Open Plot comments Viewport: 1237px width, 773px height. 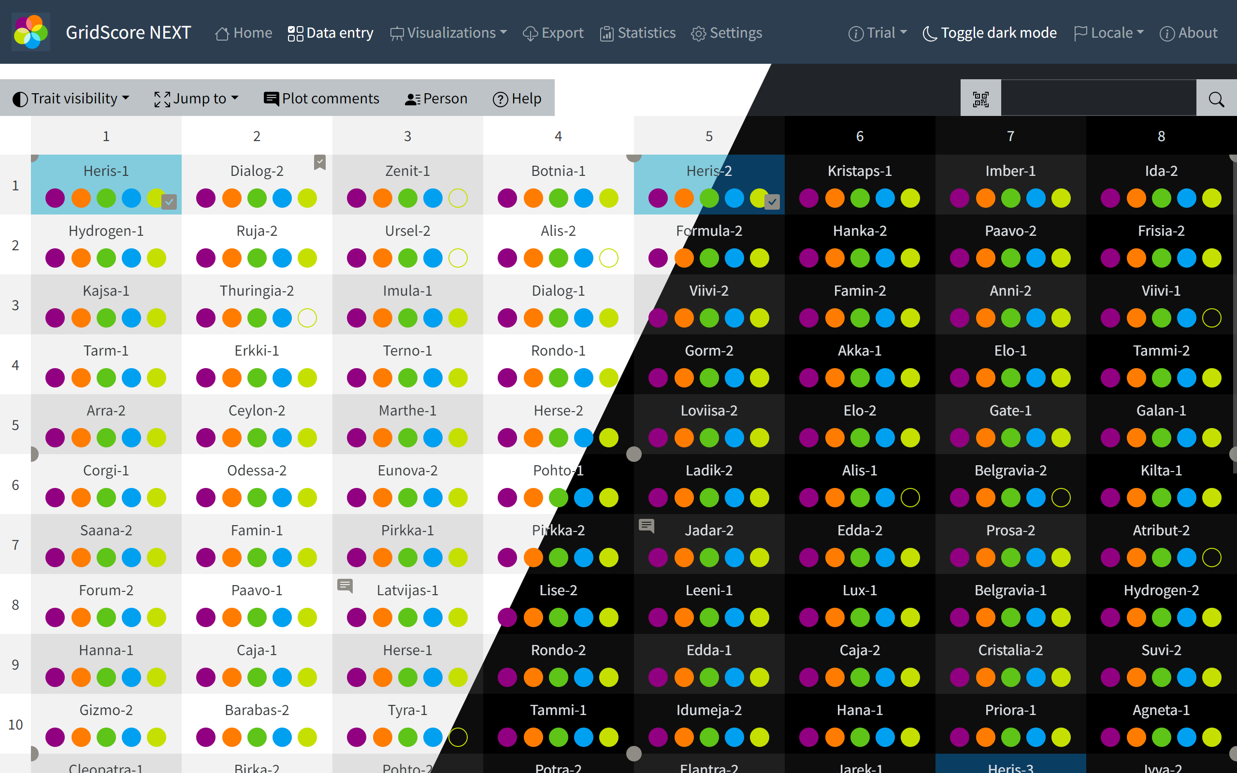coord(321,99)
